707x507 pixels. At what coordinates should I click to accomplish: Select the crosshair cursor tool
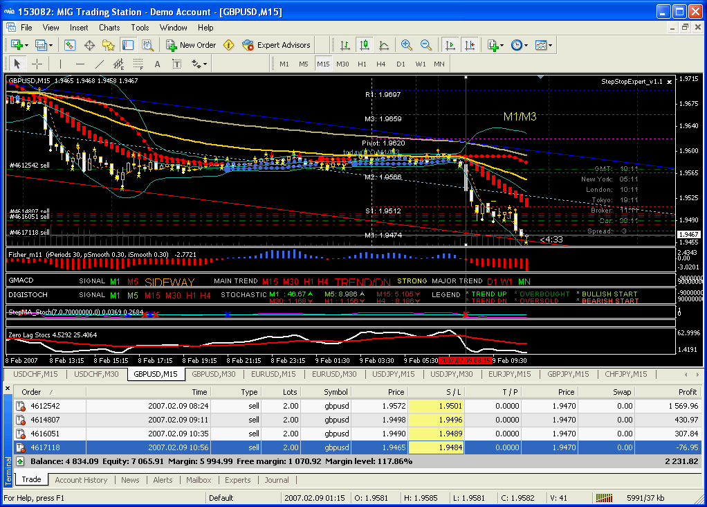tap(37, 64)
